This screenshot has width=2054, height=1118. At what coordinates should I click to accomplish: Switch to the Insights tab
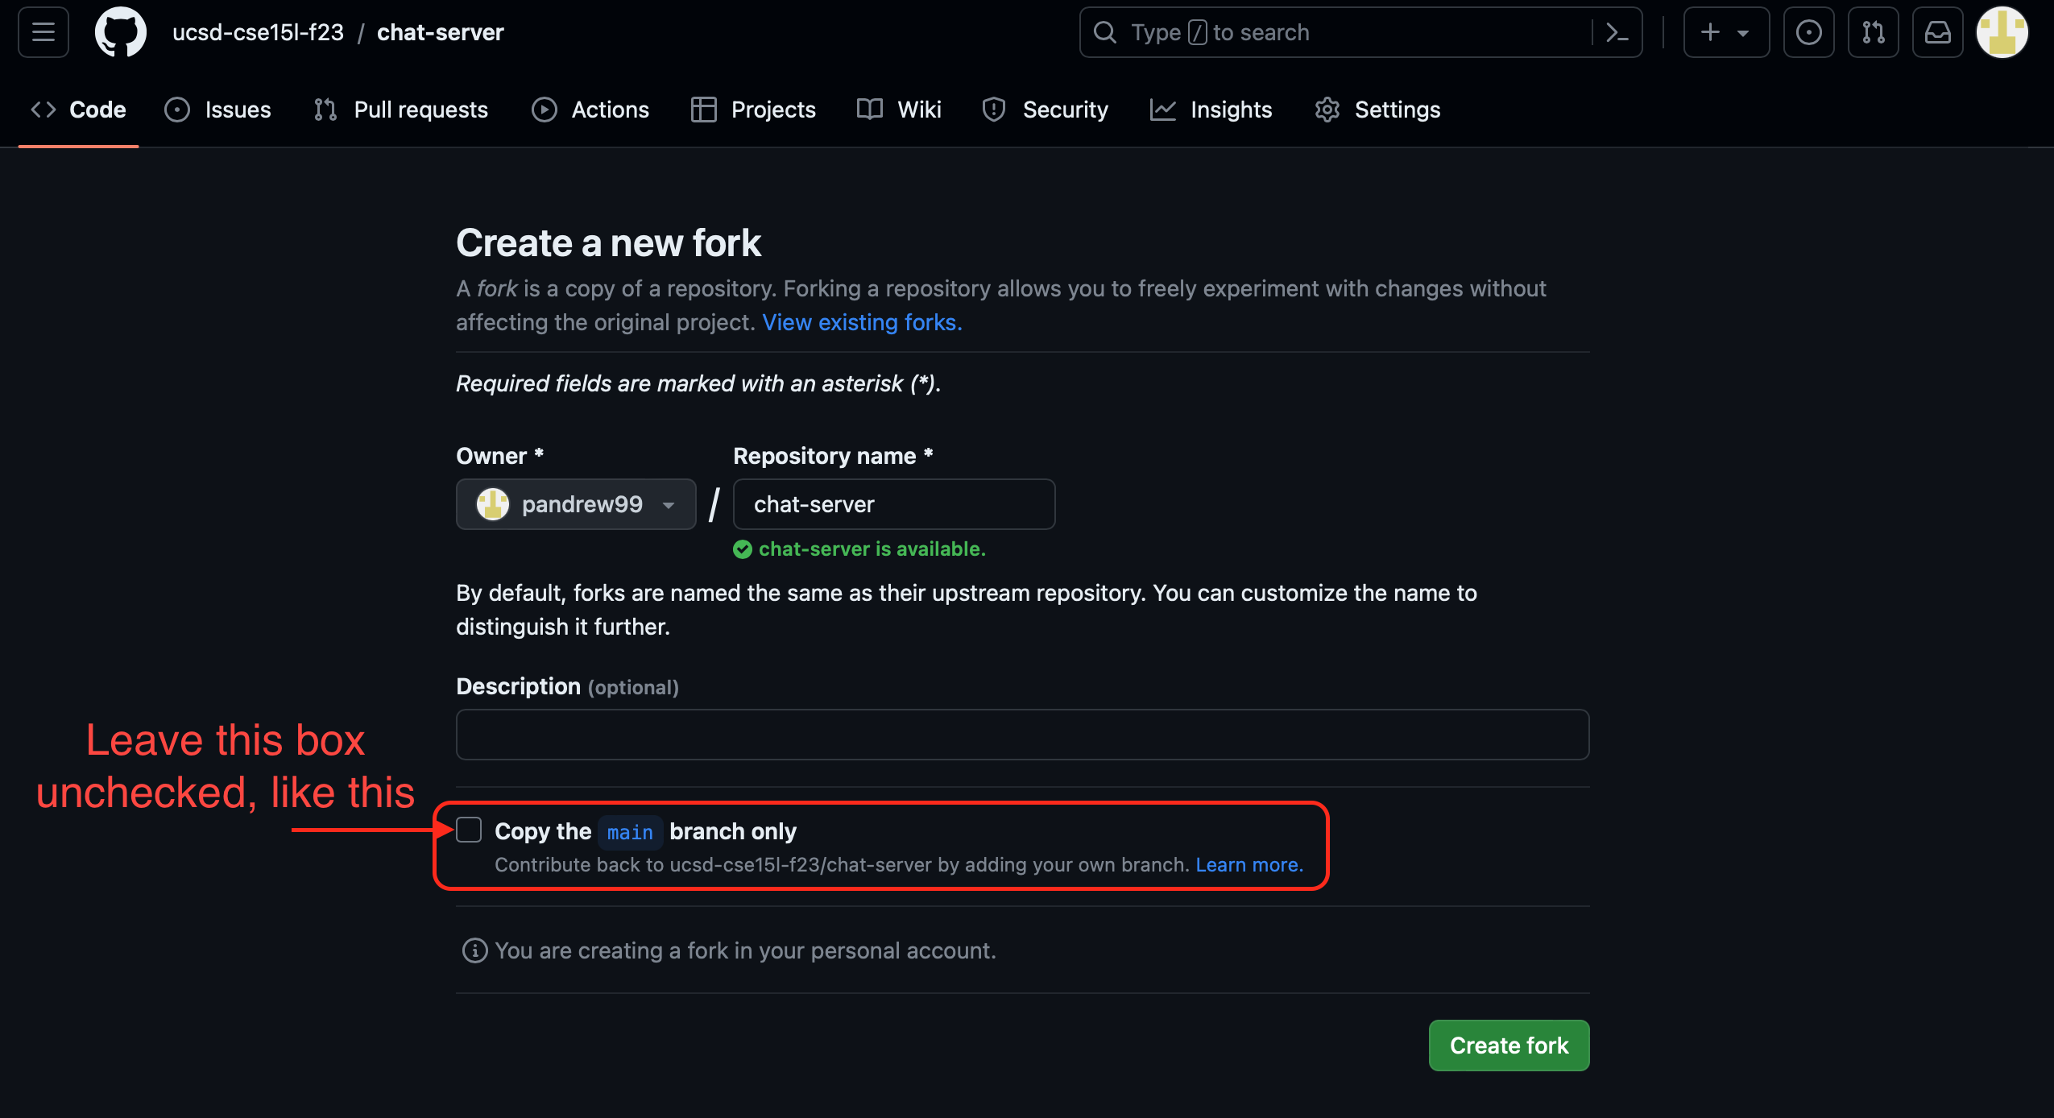(x=1211, y=110)
